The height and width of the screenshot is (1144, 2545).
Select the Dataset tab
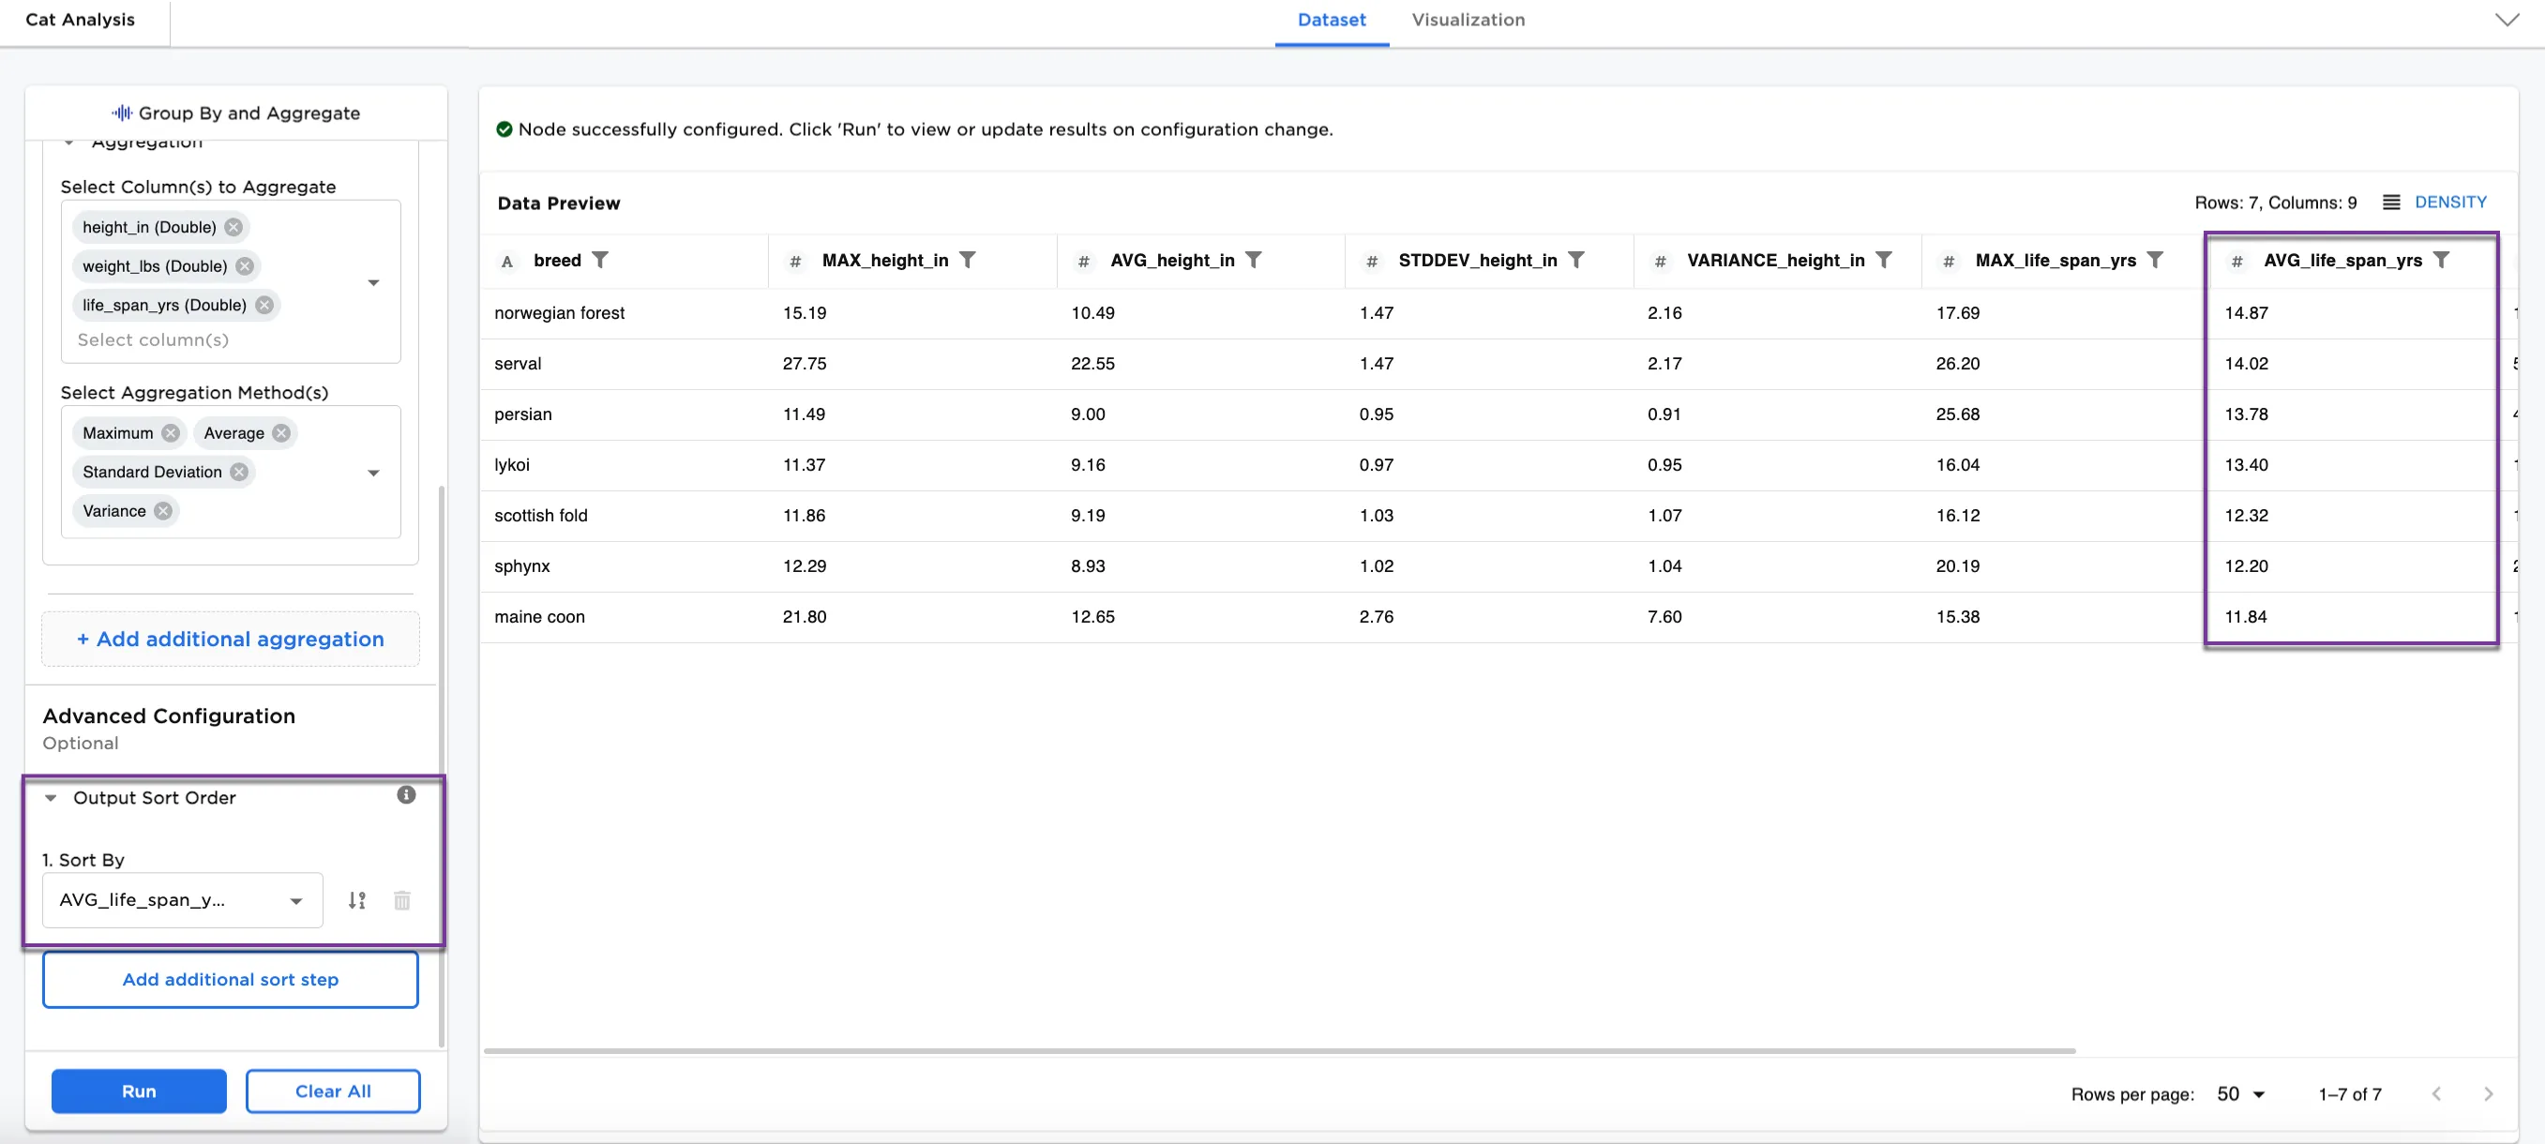point(1331,20)
